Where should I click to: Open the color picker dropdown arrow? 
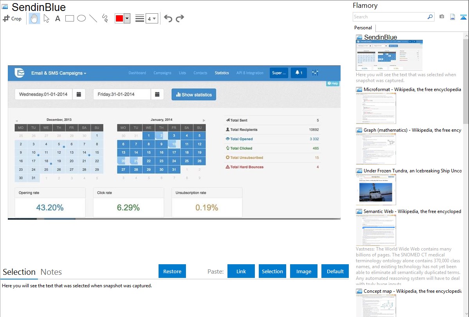pyautogui.click(x=127, y=18)
